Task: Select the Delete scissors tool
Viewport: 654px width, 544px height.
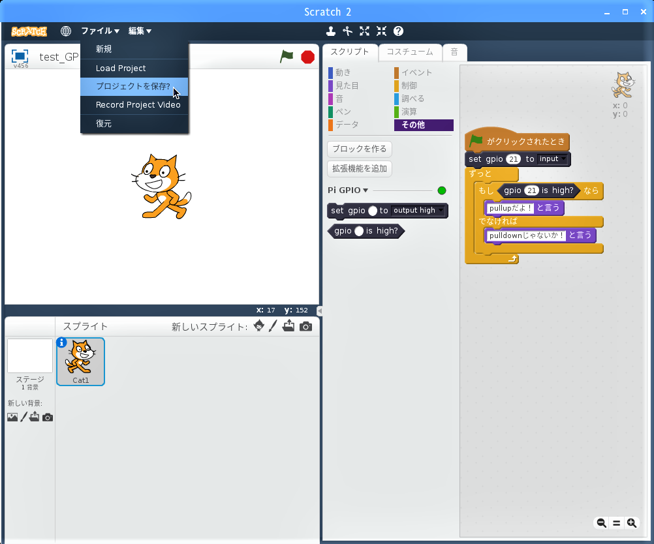Action: tap(347, 31)
